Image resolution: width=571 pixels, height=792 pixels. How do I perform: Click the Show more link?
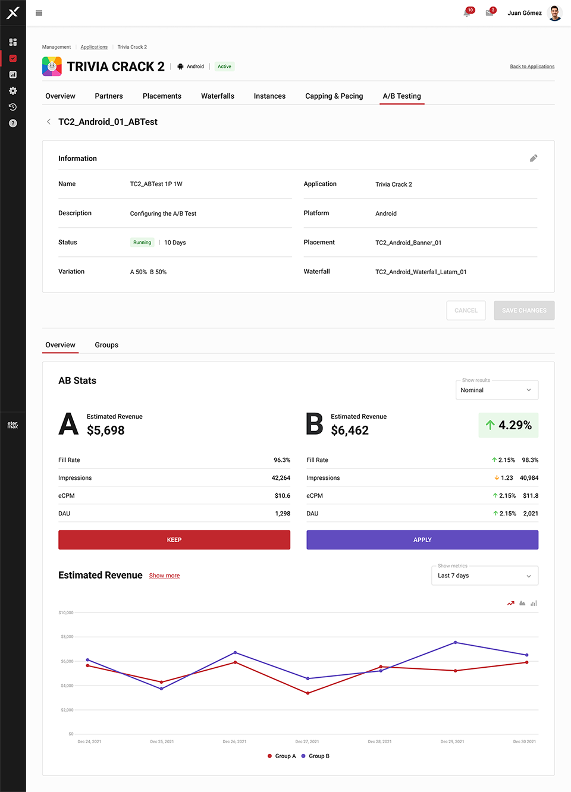[x=164, y=576]
